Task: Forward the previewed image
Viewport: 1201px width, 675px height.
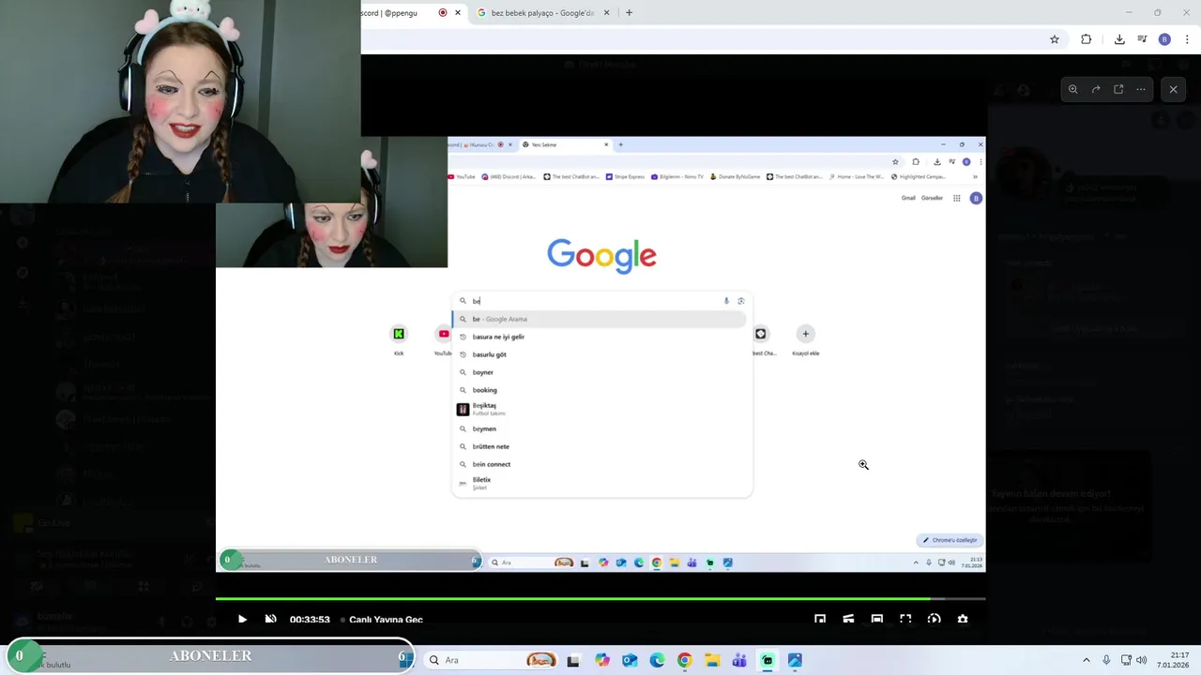Action: (x=1095, y=89)
